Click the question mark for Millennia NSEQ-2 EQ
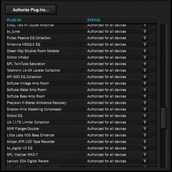 [x=145, y=44]
